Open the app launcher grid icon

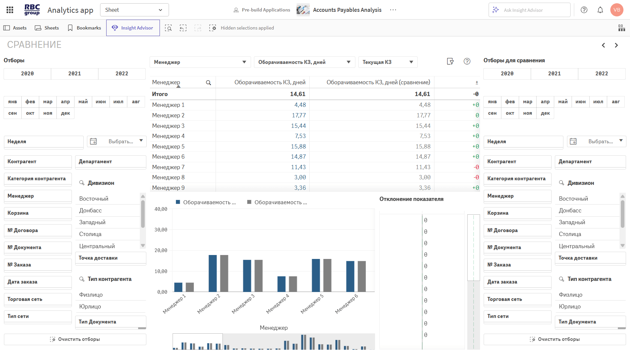click(x=10, y=10)
